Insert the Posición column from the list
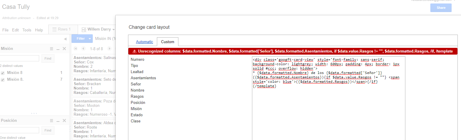This screenshot has width=461, height=140. 138,102
